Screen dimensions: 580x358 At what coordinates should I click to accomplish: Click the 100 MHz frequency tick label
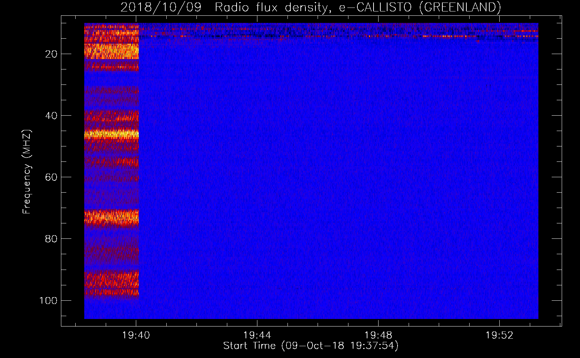pyautogui.click(x=48, y=300)
